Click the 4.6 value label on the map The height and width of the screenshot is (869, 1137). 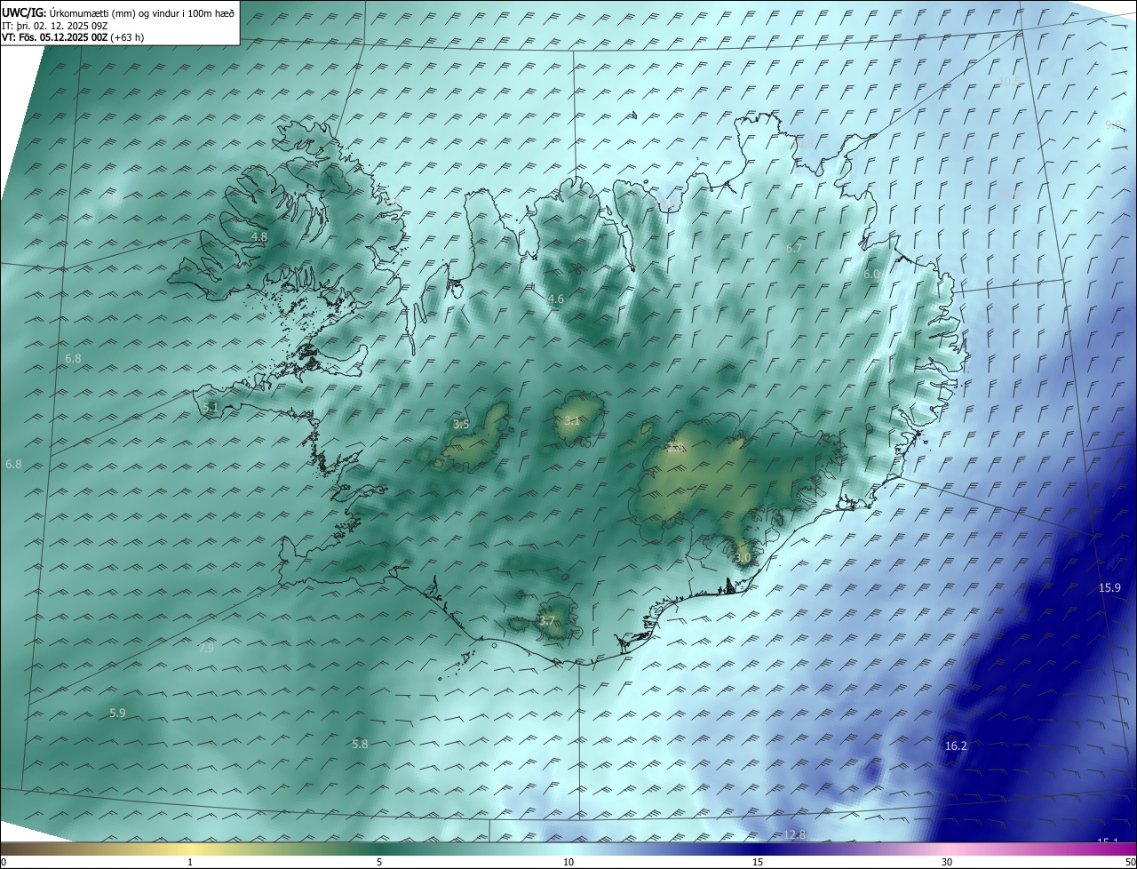556,299
